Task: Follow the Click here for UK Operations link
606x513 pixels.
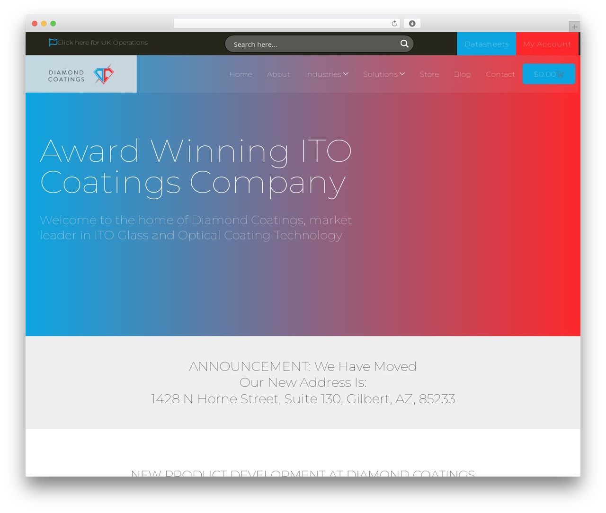Action: coord(103,43)
